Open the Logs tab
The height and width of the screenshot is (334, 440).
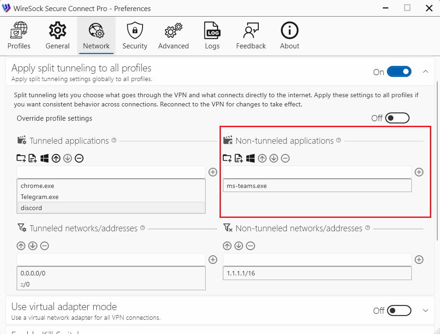[x=212, y=36]
